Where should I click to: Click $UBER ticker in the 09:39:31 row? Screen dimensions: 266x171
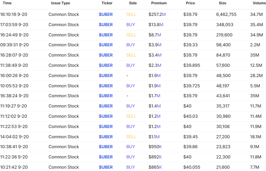[x=106, y=45]
